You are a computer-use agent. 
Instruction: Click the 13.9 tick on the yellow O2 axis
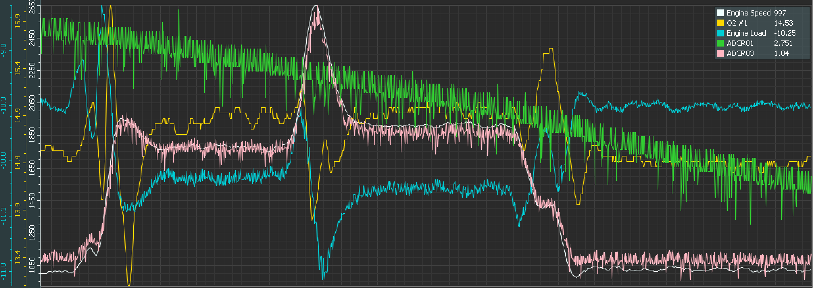[18, 209]
